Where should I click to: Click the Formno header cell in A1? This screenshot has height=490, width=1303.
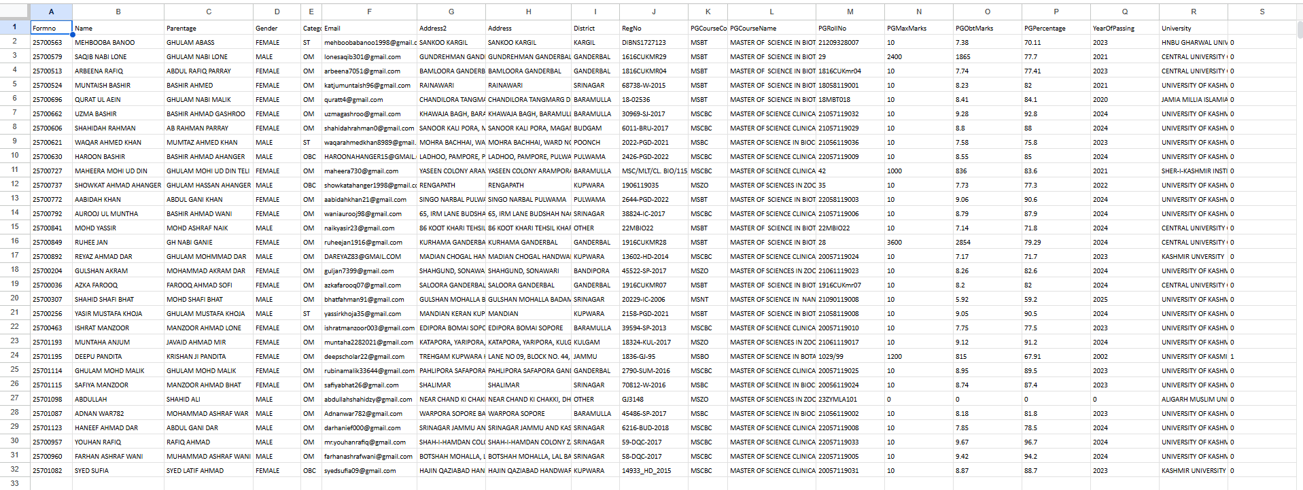click(51, 28)
